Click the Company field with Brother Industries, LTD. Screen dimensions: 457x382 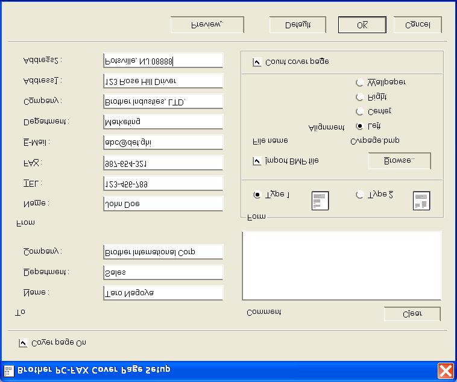(x=163, y=101)
